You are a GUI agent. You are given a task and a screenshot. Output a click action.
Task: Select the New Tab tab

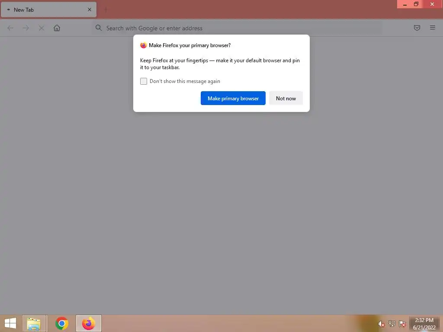48,10
